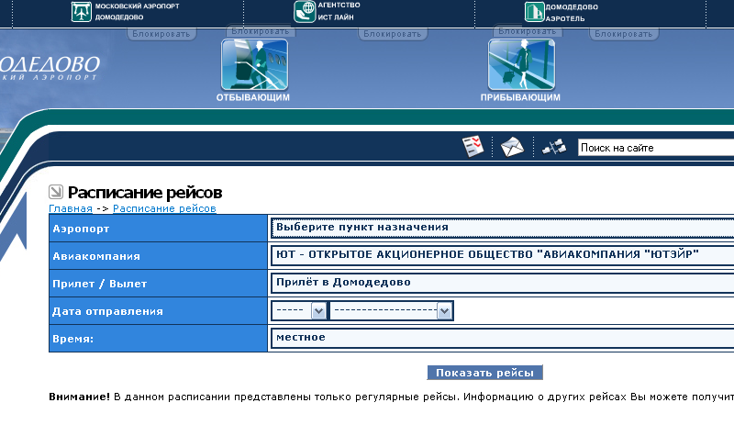Click the Главная breadcrumb link
Screen dimensions: 734x425
(71, 209)
